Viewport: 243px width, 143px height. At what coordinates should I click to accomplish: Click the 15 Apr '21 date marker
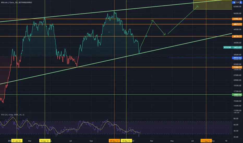point(45,141)
